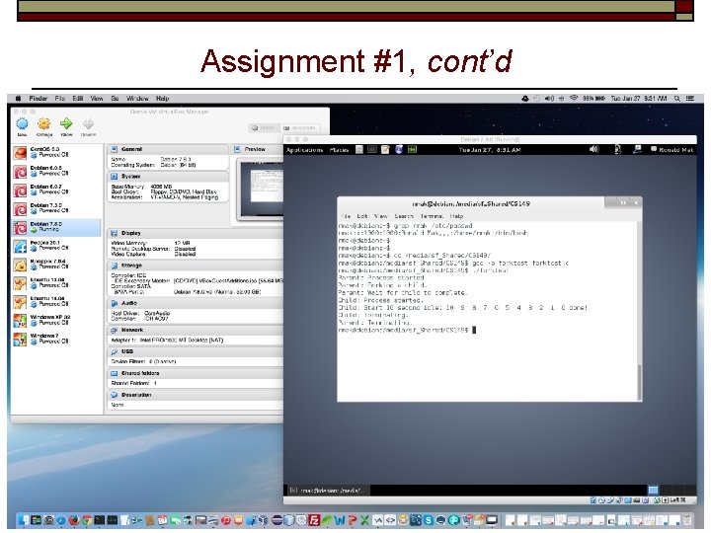Select the Debian 6.0.6 virtual machine
The image size is (711, 533).
tap(56, 172)
